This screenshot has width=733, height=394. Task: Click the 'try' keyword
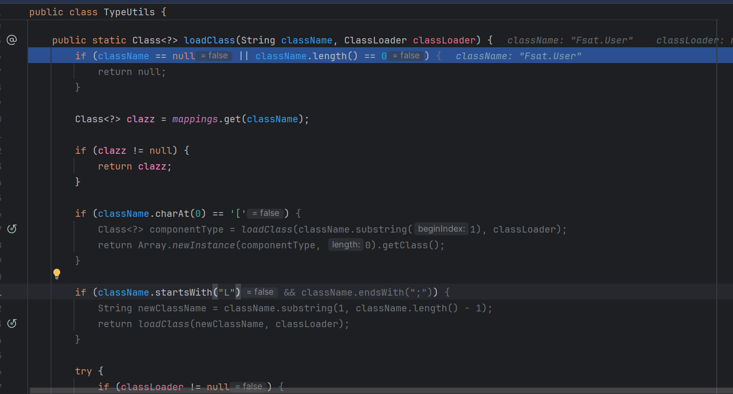(83, 371)
